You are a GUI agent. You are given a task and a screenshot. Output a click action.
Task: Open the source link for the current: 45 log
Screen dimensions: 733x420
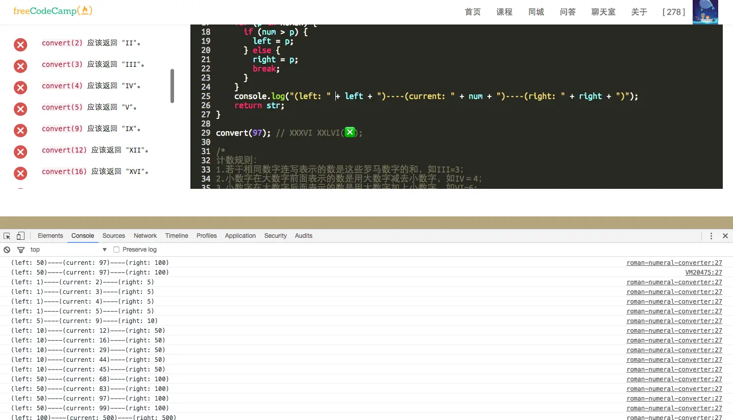tap(674, 369)
